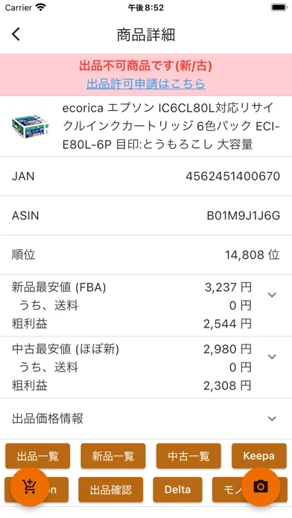Open the 出品許可申請はこちら link
The height and width of the screenshot is (518, 292).
[146, 83]
